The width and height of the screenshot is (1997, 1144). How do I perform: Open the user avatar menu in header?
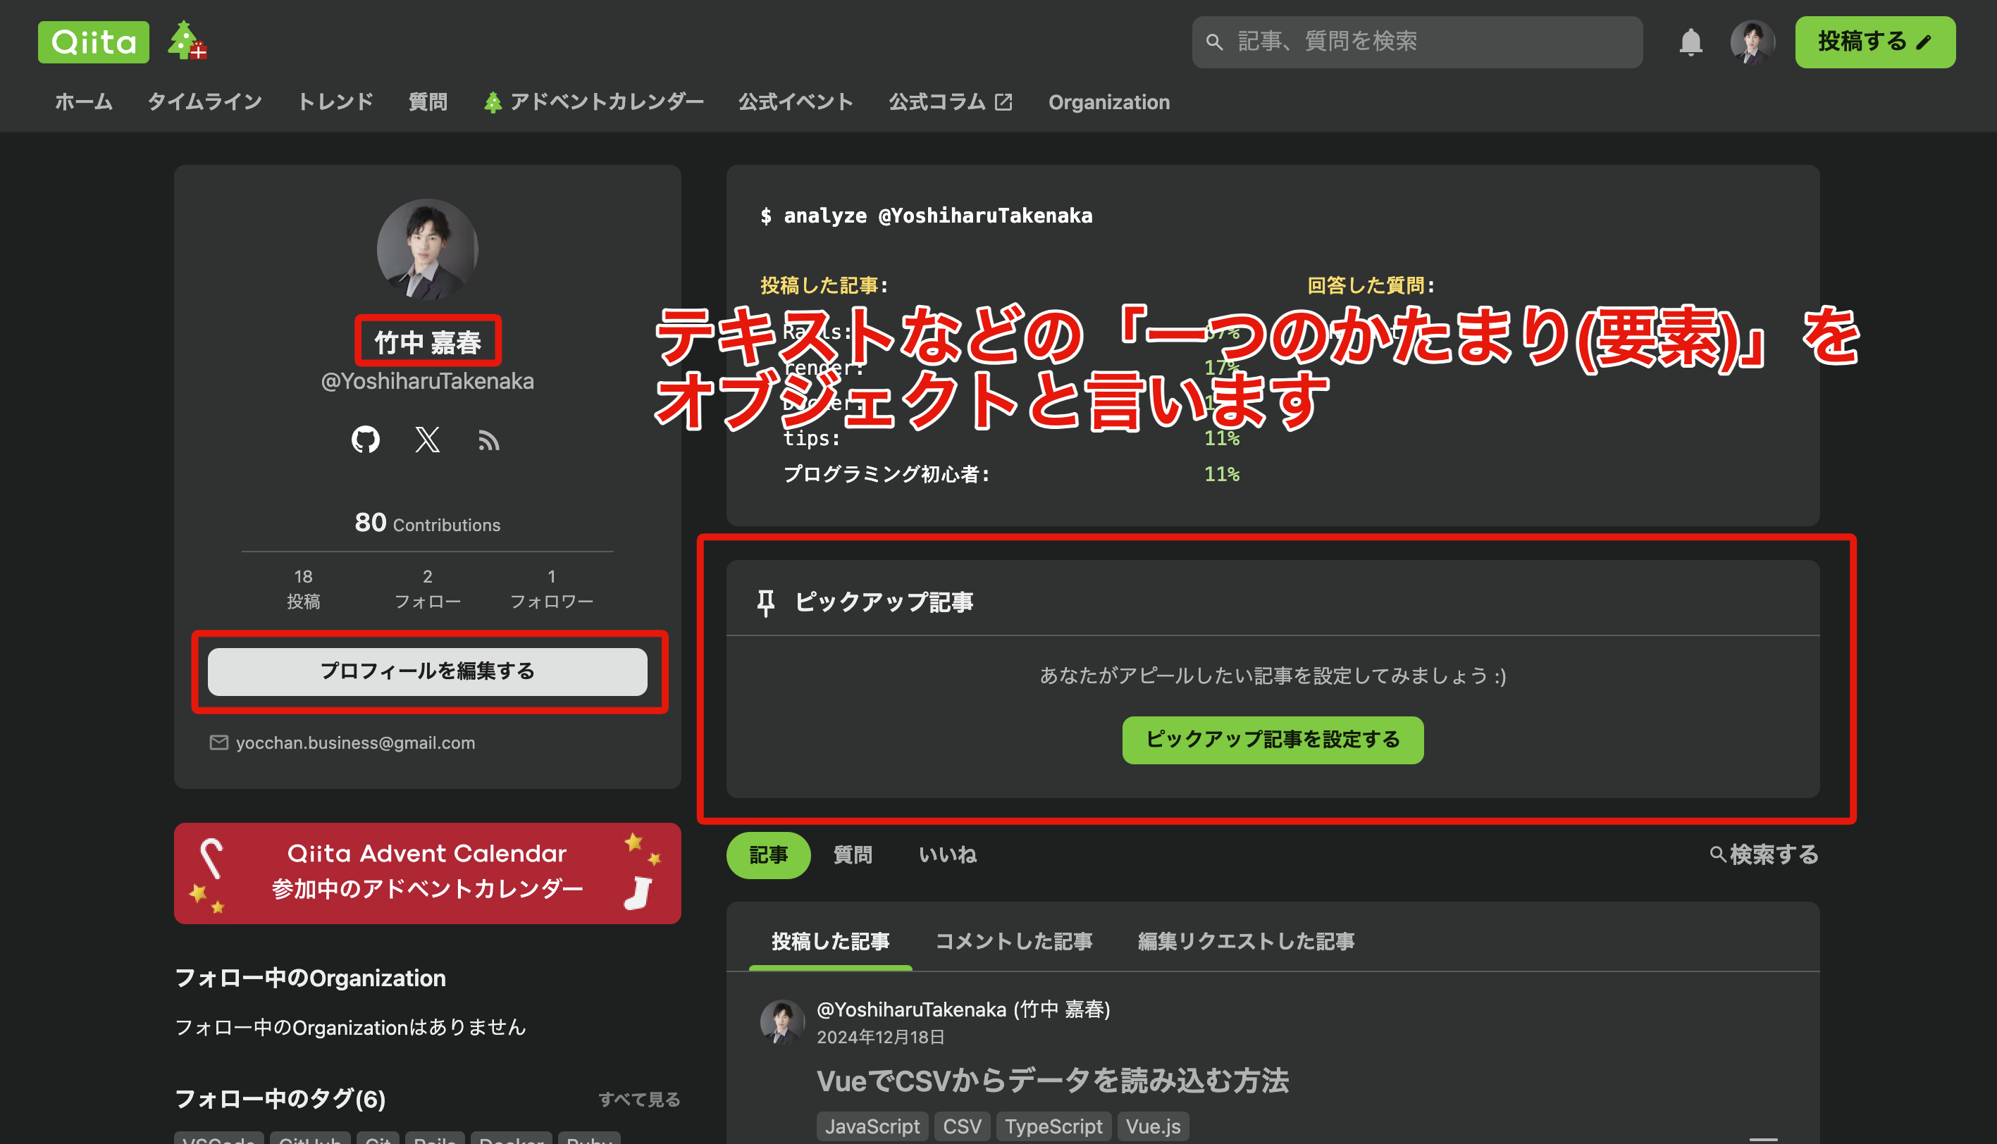click(1752, 42)
